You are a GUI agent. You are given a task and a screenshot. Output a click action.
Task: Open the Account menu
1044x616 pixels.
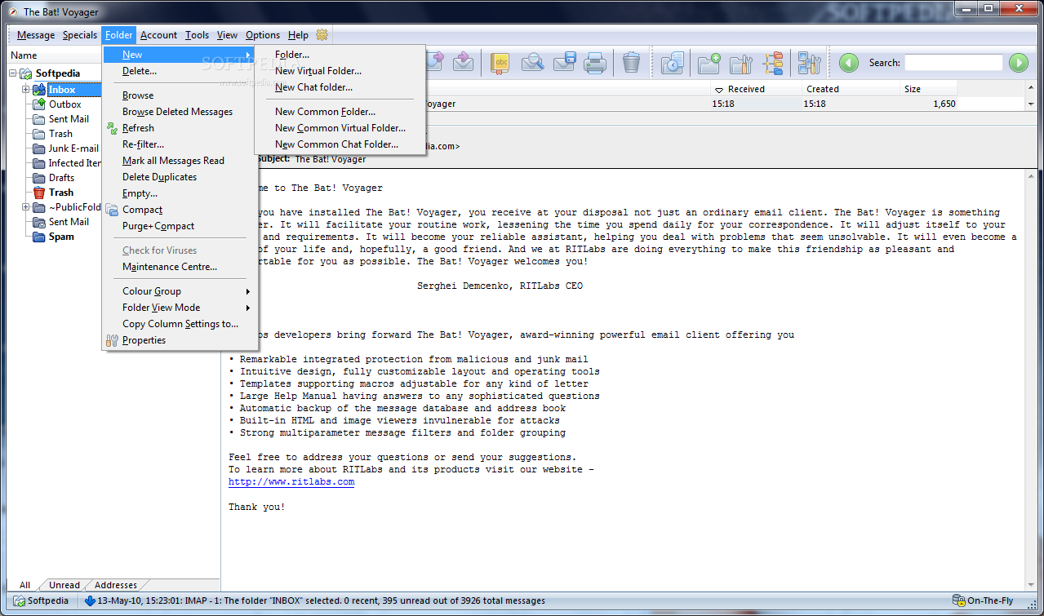tap(158, 35)
